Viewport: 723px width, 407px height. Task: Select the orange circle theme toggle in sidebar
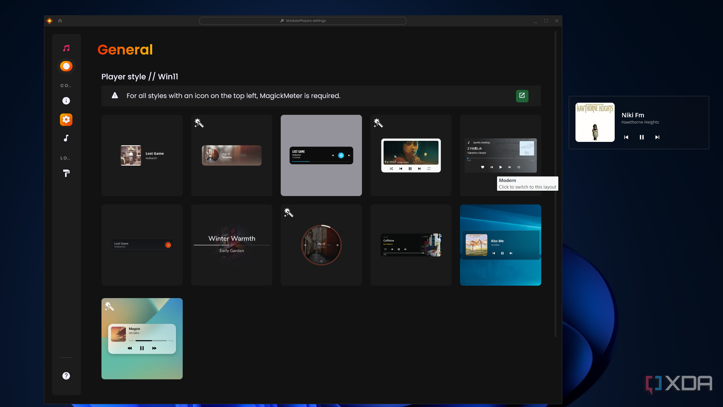pyautogui.click(x=66, y=66)
